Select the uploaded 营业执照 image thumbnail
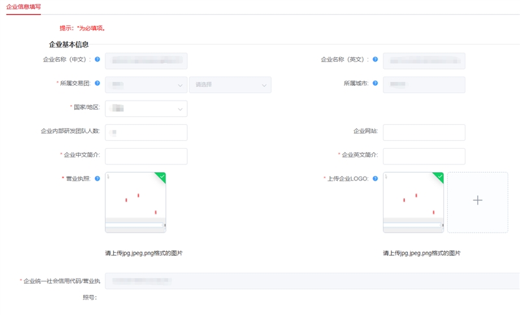Viewport: 520px width, 315px height. pyautogui.click(x=136, y=203)
